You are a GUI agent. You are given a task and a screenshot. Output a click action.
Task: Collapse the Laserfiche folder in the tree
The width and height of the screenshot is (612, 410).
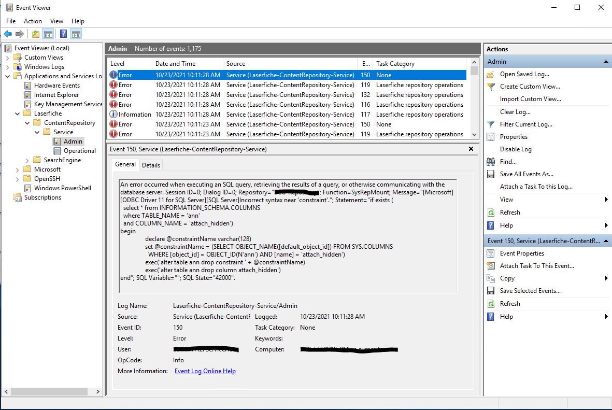[x=17, y=114]
